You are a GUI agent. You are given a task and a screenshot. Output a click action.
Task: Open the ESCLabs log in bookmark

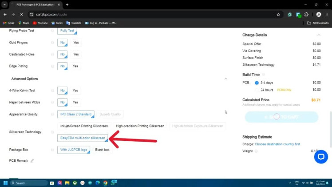pos(101,23)
